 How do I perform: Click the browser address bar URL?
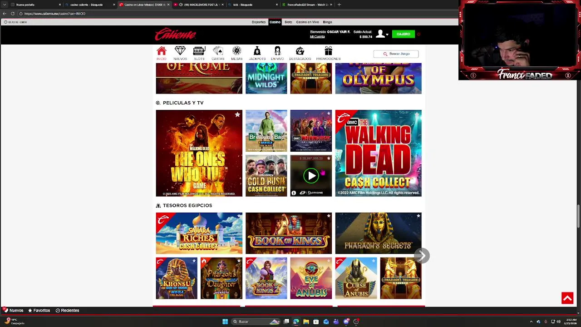[x=55, y=14]
